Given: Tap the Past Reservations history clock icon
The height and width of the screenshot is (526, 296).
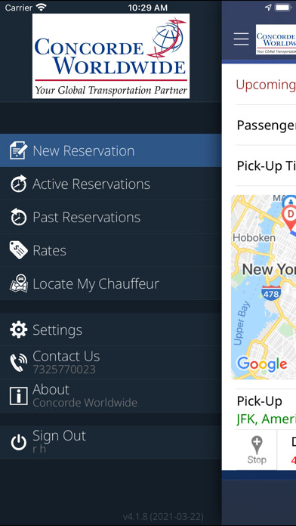Looking at the screenshot, I should 18,217.
